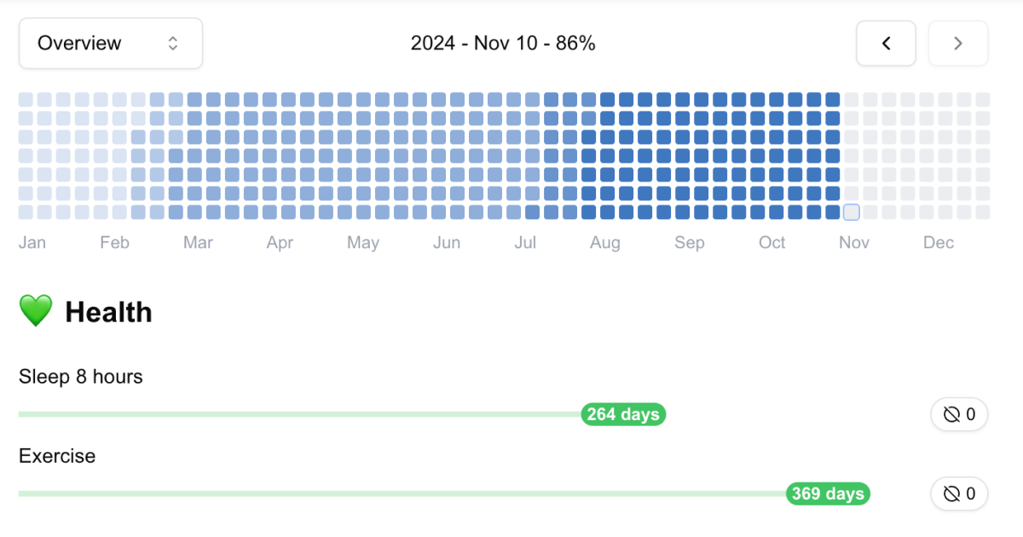Image resolution: width=1023 pixels, height=537 pixels.
Task: Select the 369 days streak badge
Action: [828, 494]
